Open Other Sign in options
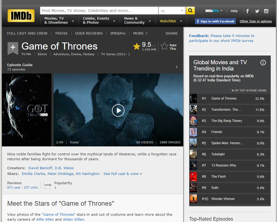Screen dimensions: 277x222 point(256,21)
